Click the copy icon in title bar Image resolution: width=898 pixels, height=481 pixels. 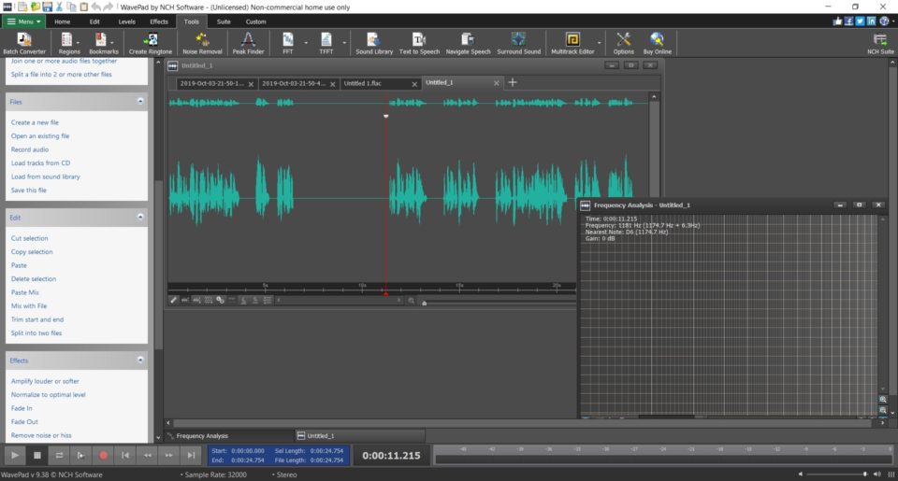[x=71, y=7]
